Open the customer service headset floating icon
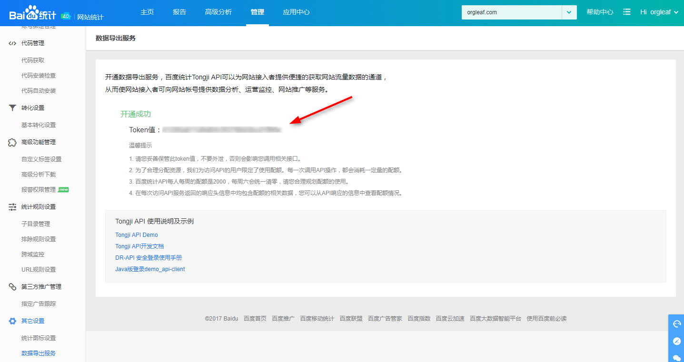684x362 pixels. point(676,324)
